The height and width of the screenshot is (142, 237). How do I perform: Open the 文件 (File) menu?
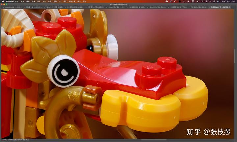(22, 1)
